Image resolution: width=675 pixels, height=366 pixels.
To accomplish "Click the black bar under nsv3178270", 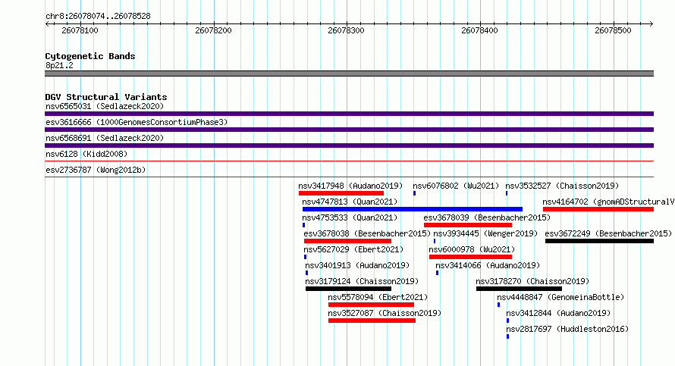I will [x=519, y=289].
